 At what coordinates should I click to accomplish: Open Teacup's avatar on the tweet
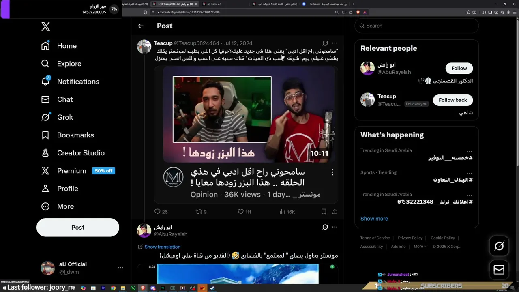[144, 47]
